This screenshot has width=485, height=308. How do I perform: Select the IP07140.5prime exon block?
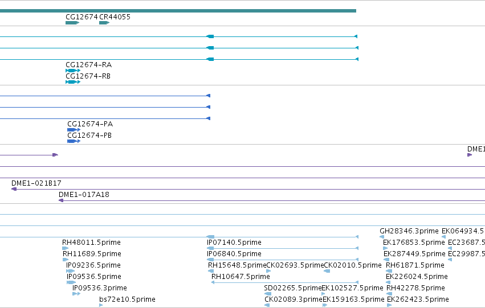210,248
